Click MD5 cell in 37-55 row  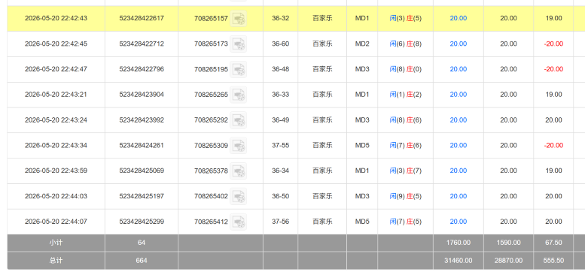362,146
